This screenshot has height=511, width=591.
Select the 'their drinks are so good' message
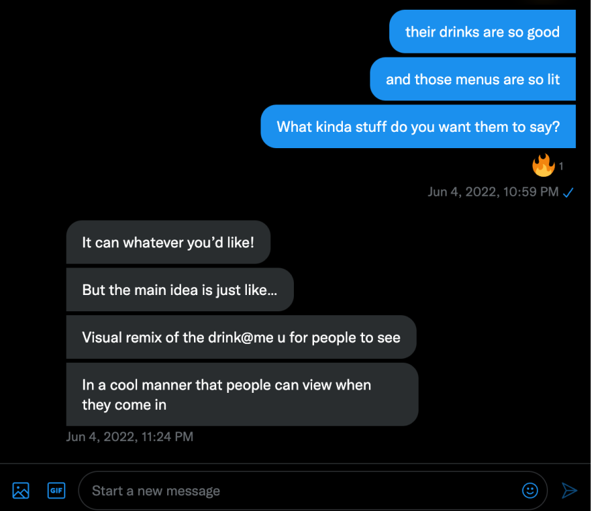click(x=482, y=32)
